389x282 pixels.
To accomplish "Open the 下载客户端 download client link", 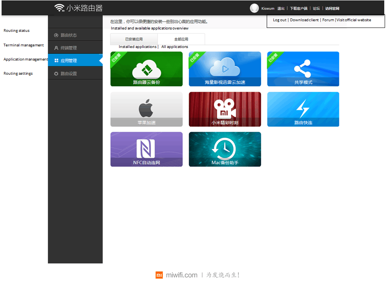I will [299, 8].
